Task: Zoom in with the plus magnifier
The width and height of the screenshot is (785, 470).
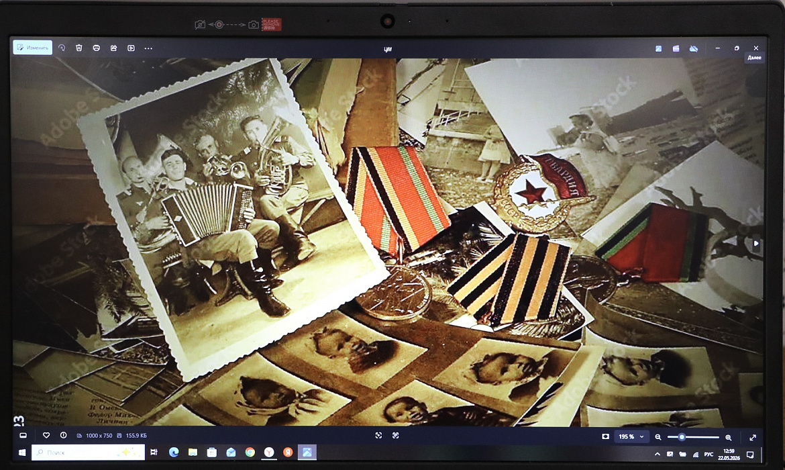Action: [x=728, y=437]
